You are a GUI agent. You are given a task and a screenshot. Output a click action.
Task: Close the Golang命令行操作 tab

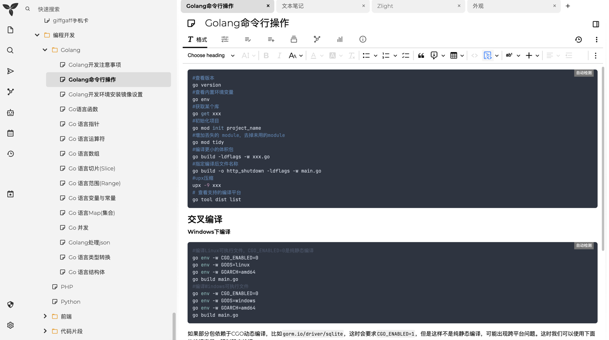point(268,6)
